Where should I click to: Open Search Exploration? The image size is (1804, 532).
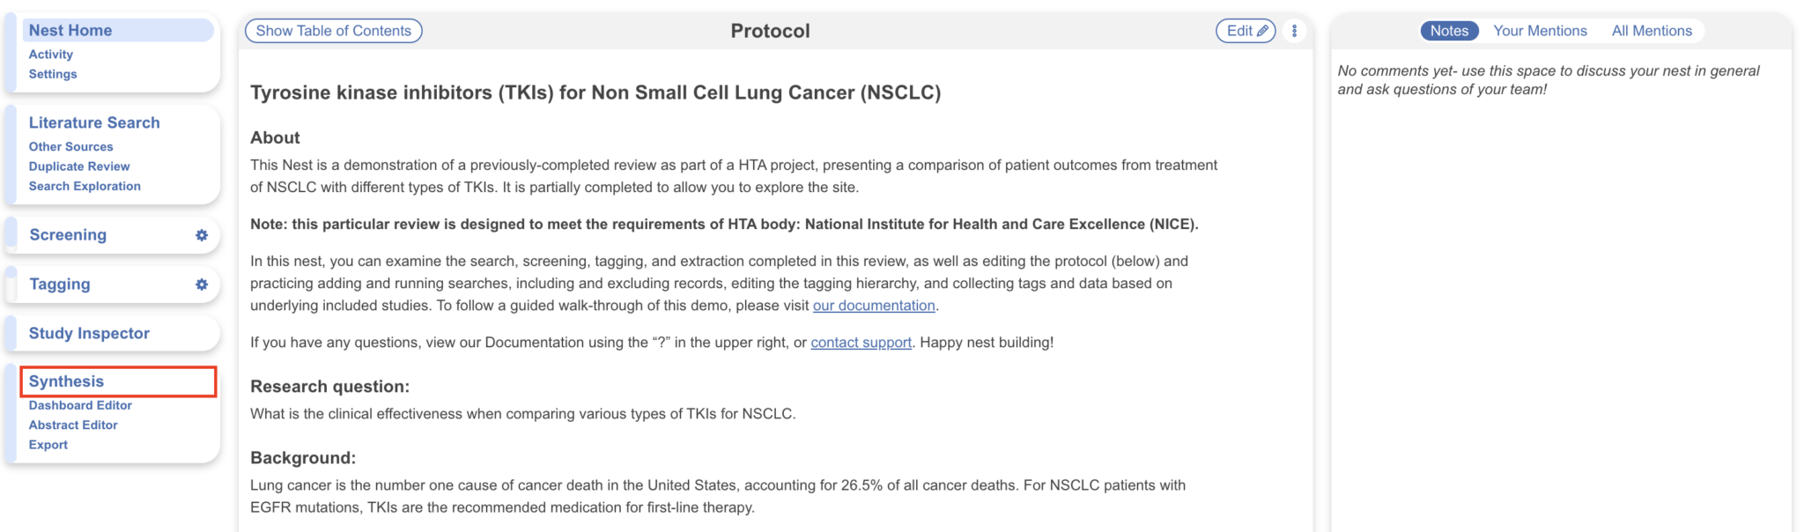[85, 186]
